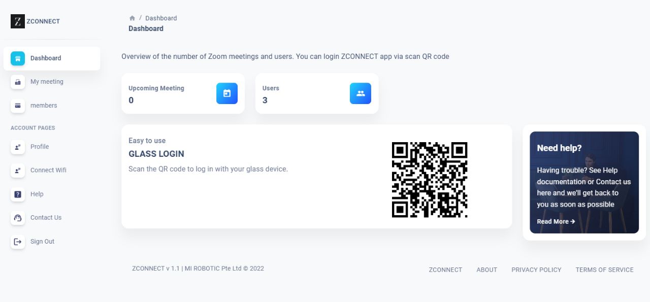Viewport: 650px width, 302px height.
Task: Open the My meeting menu item
Action: coord(47,82)
